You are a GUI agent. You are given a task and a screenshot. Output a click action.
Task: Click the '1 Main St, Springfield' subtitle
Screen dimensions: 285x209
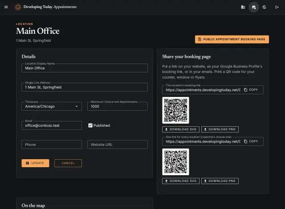(33, 40)
